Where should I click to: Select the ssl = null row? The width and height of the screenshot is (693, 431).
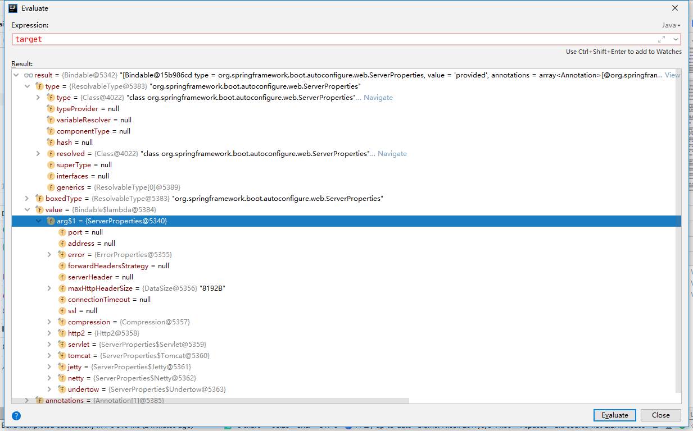pyautogui.click(x=82, y=311)
